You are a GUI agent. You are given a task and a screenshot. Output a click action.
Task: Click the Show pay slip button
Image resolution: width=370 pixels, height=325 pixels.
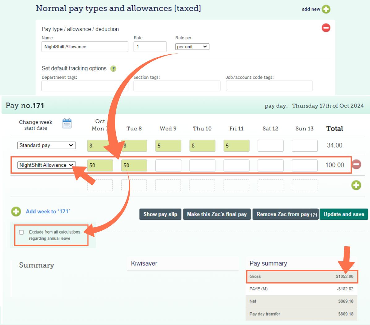160,214
